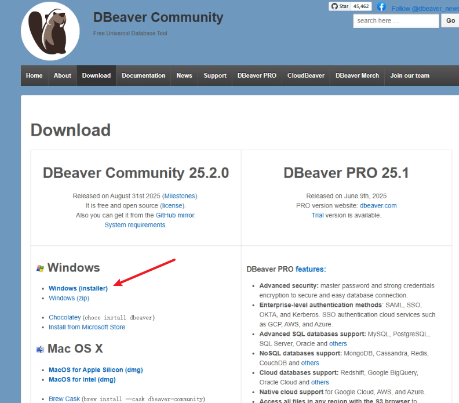This screenshot has width=459, height=403.
Task: Open others link after CouchDB and
Action: tap(310, 363)
